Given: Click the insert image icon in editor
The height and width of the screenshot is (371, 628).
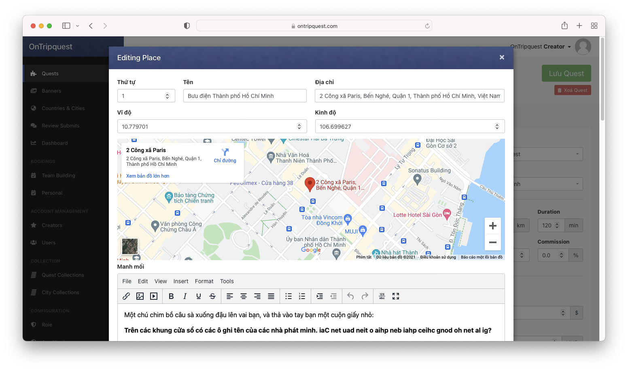Looking at the screenshot, I should (140, 296).
